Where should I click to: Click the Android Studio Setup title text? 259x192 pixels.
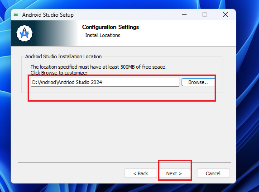[48, 15]
